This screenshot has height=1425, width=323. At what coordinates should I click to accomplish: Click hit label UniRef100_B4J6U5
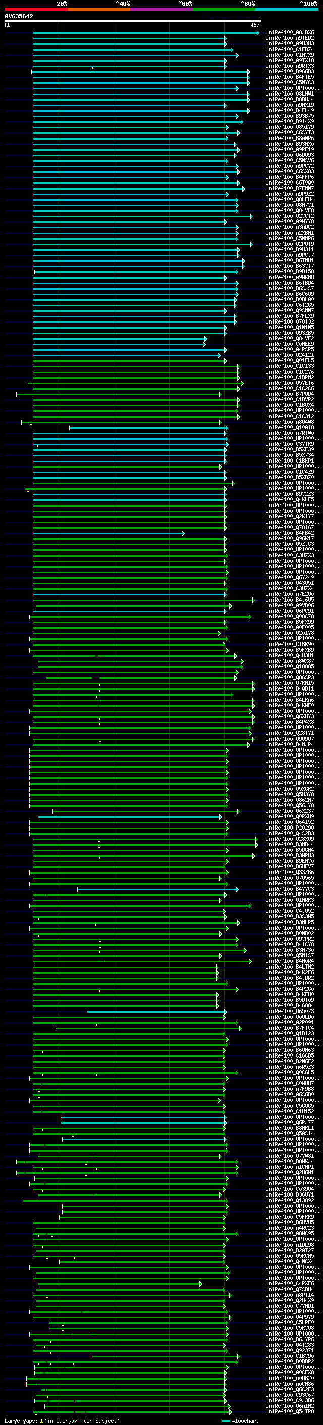[x=289, y=600]
